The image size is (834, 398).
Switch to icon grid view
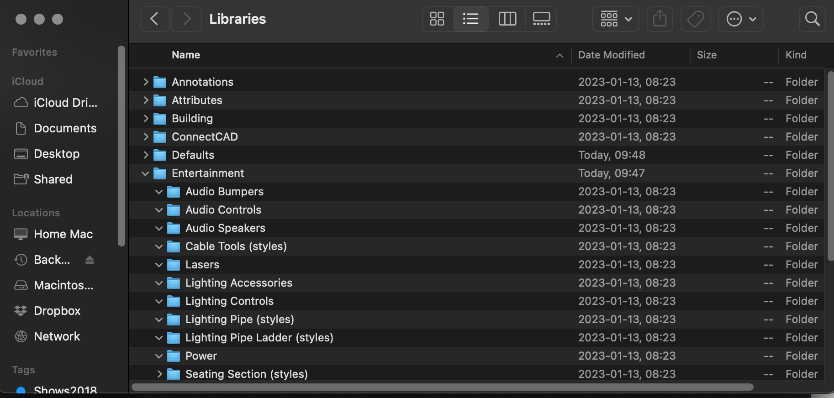(437, 19)
